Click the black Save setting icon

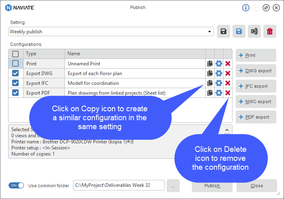[x=223, y=31]
